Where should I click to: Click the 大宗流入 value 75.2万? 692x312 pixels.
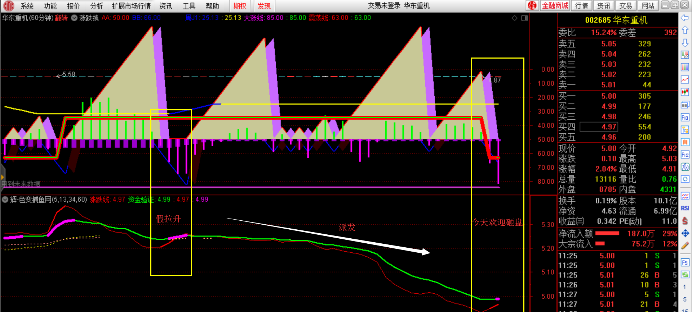[x=643, y=244]
